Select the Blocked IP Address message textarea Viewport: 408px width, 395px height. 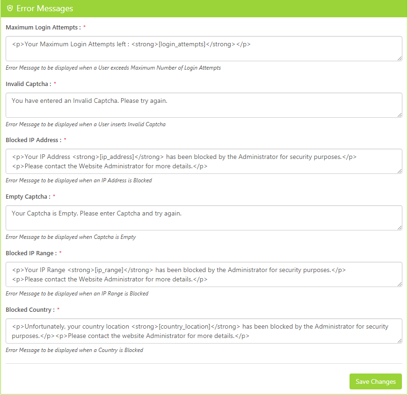pos(204,161)
